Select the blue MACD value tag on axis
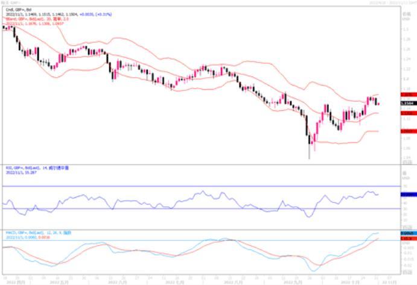The image size is (417, 285). [x=408, y=233]
